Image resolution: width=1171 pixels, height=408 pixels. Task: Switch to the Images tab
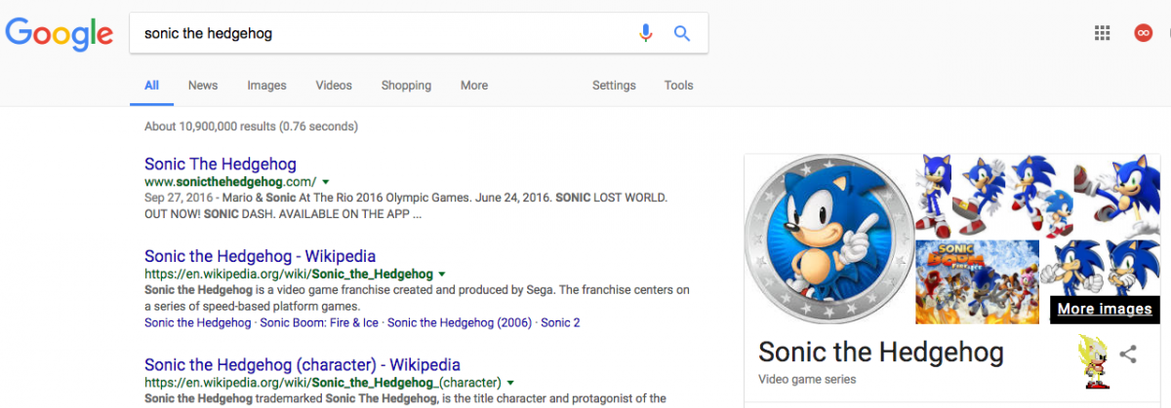click(x=266, y=86)
